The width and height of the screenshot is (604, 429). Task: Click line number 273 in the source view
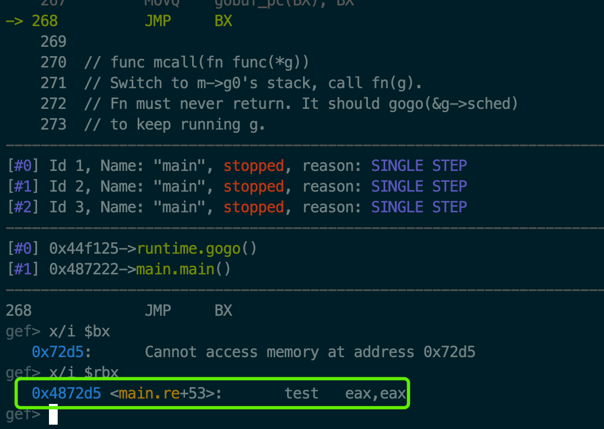[x=53, y=124]
